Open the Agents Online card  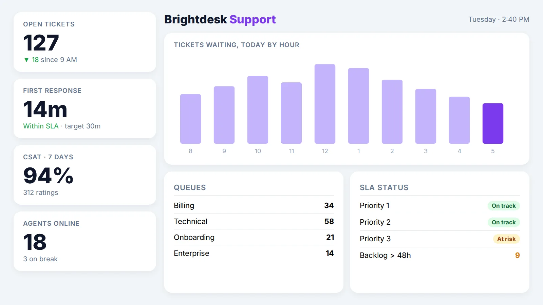tap(85, 241)
